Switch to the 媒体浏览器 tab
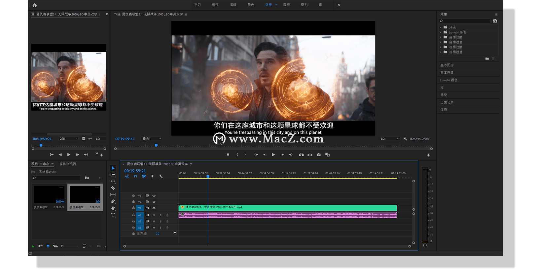 [x=68, y=164]
